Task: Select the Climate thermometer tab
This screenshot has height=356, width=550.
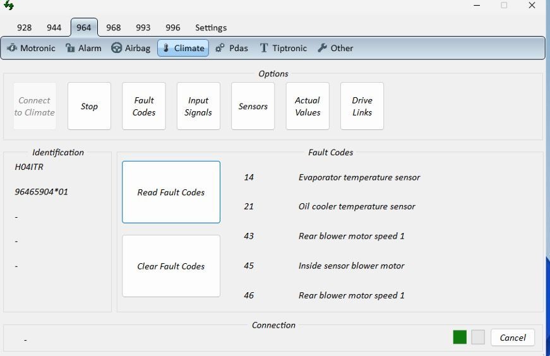Action: tap(182, 48)
